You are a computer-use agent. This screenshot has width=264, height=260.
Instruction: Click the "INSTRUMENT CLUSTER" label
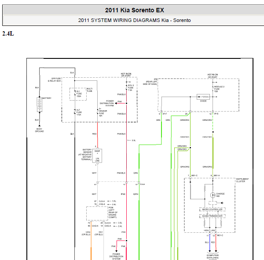point(242,180)
